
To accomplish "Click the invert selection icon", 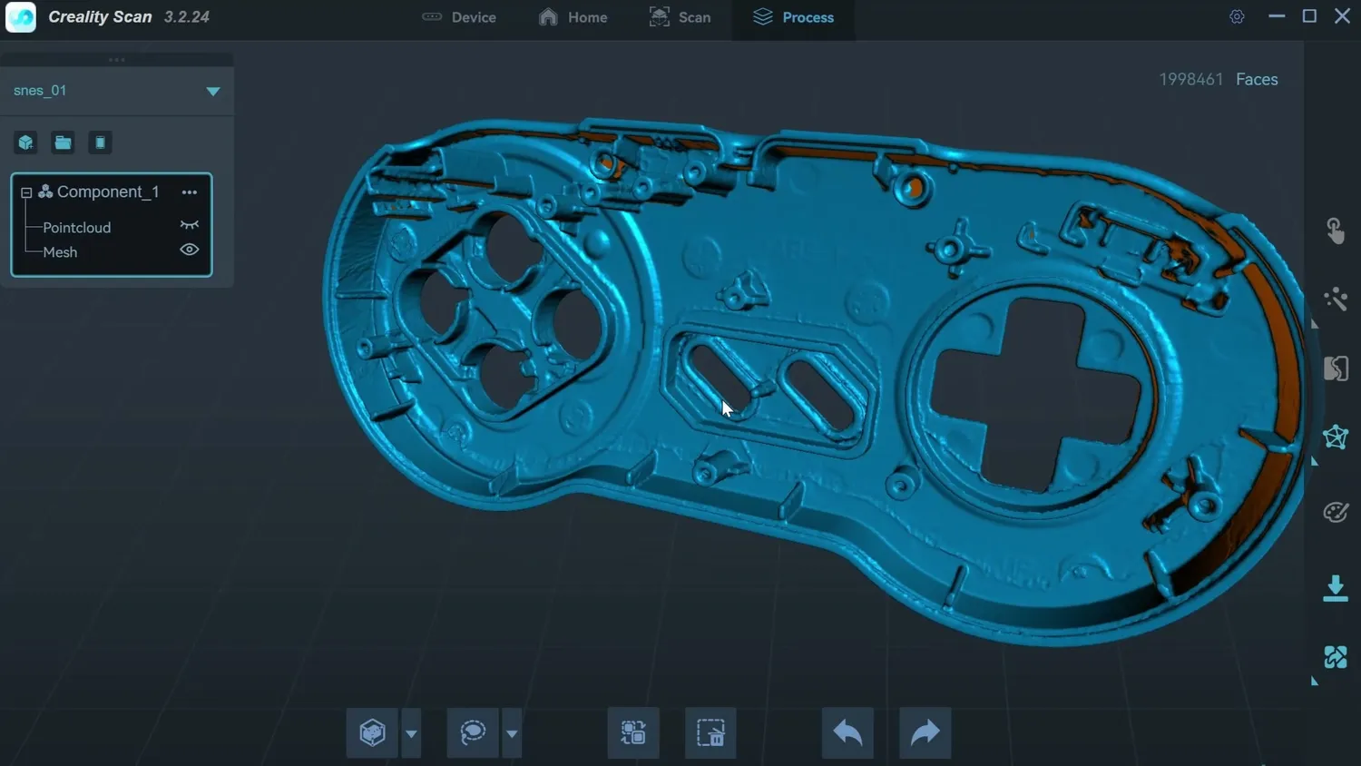I will 633,732.
